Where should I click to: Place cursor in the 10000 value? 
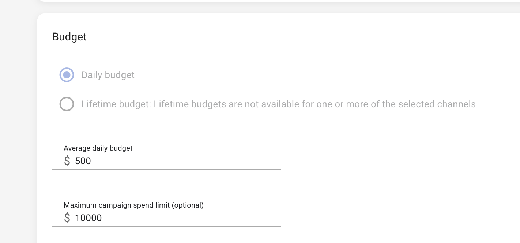88,218
